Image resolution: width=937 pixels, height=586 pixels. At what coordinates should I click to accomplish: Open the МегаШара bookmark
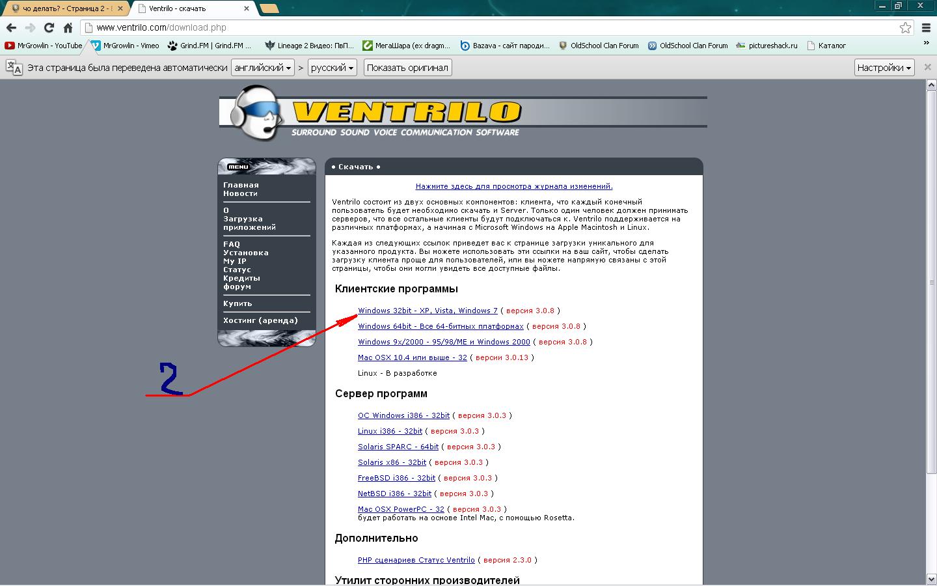tap(407, 46)
